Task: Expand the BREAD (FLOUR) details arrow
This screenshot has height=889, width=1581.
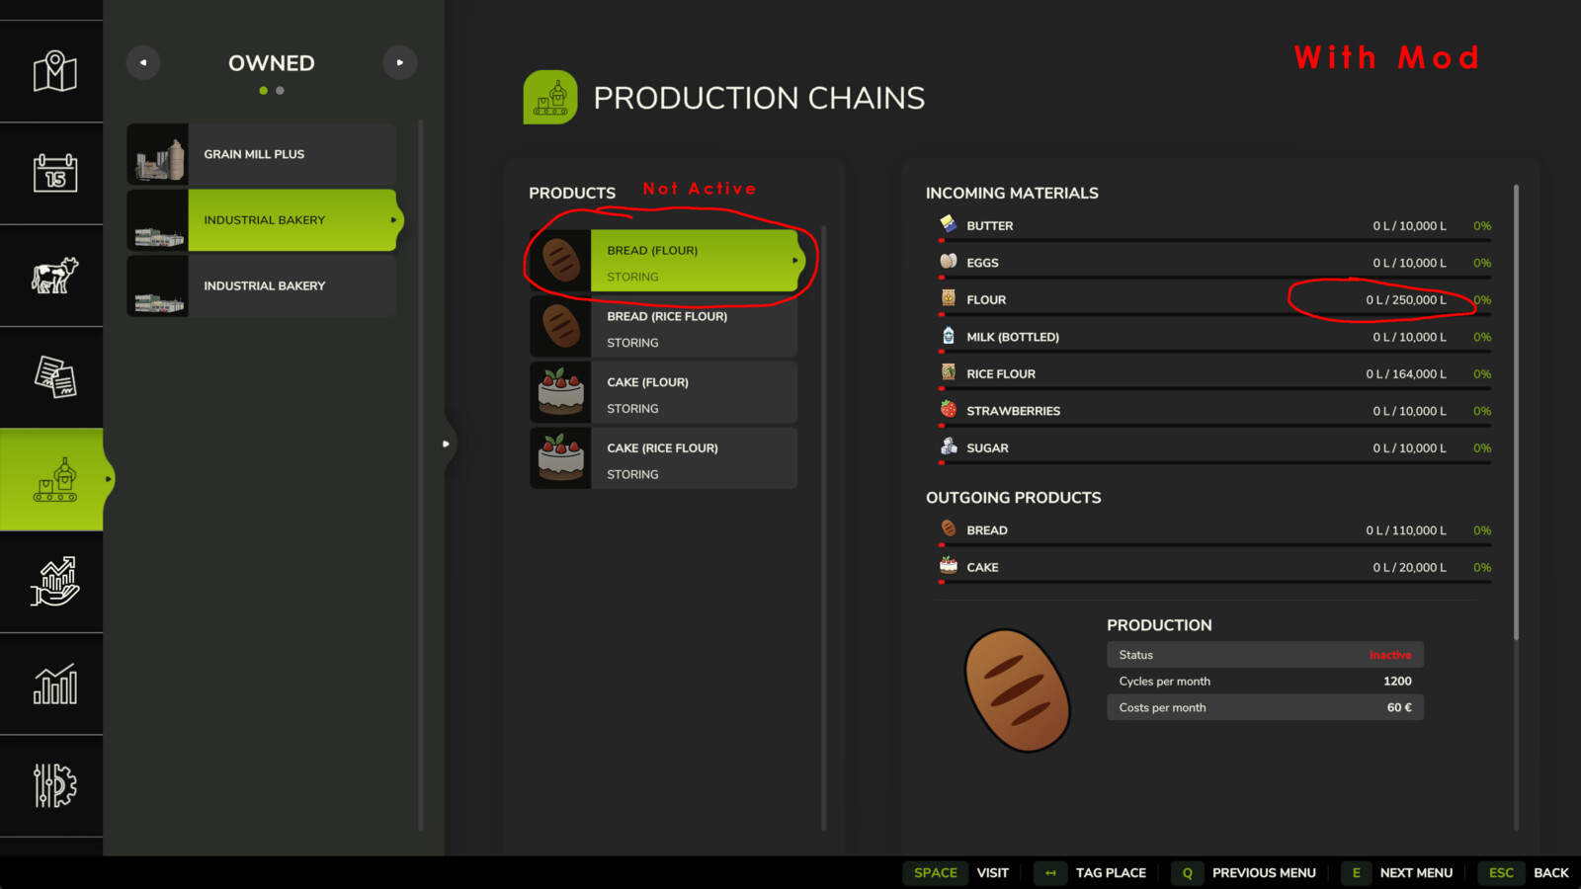Action: point(795,260)
